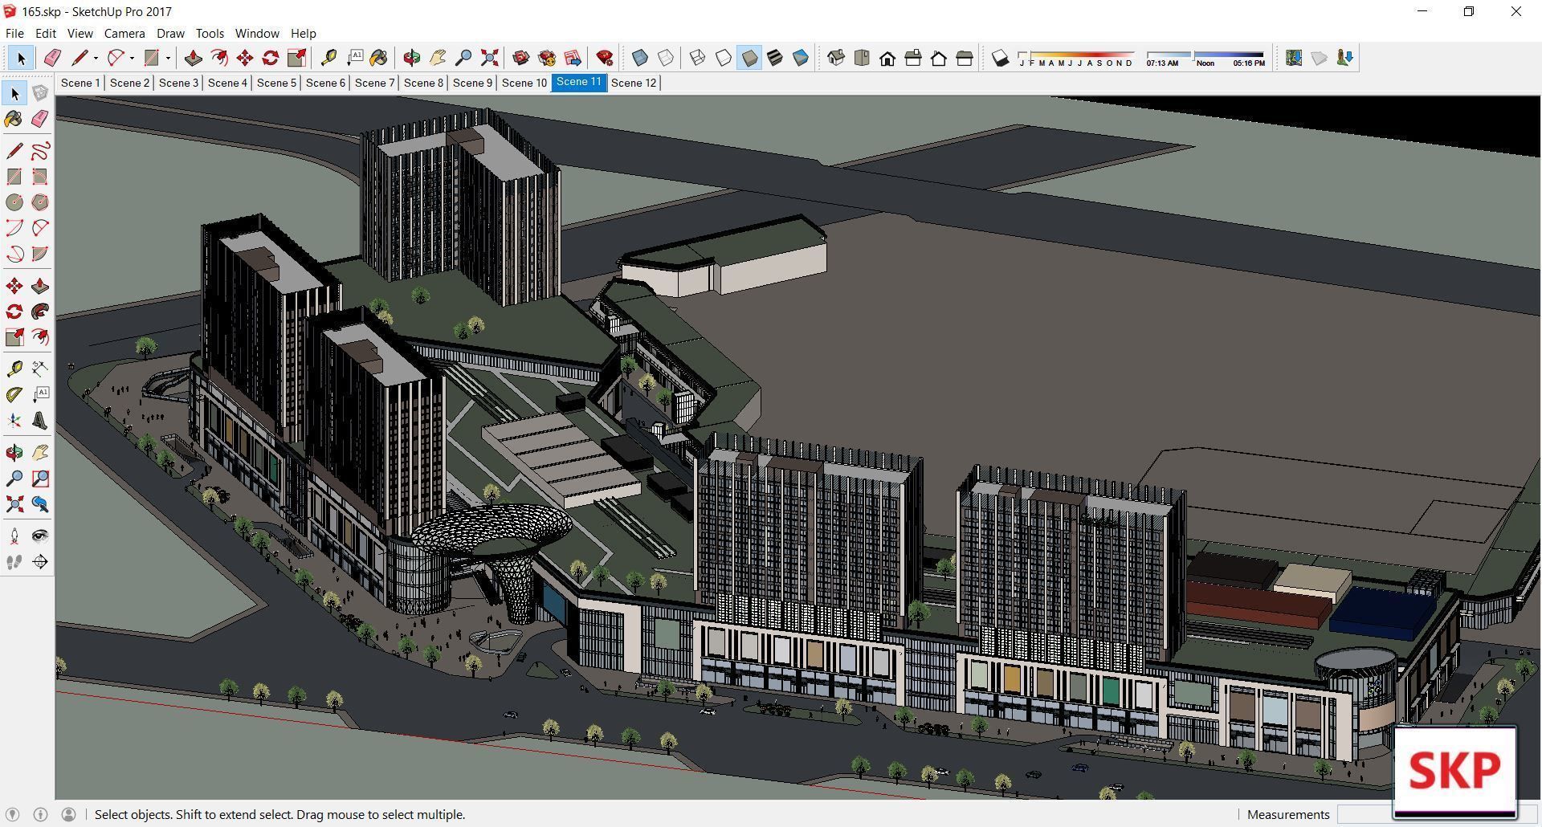
Task: Select the Make Component tool in left toolbar
Action: 40,93
